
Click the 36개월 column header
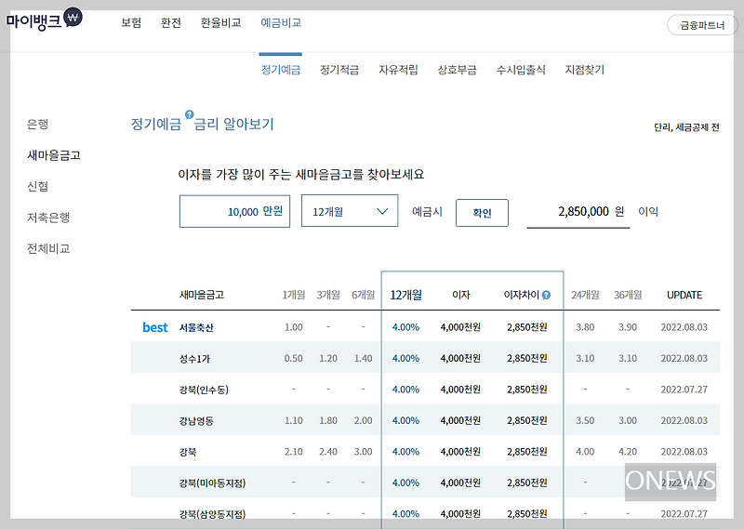pyautogui.click(x=628, y=295)
